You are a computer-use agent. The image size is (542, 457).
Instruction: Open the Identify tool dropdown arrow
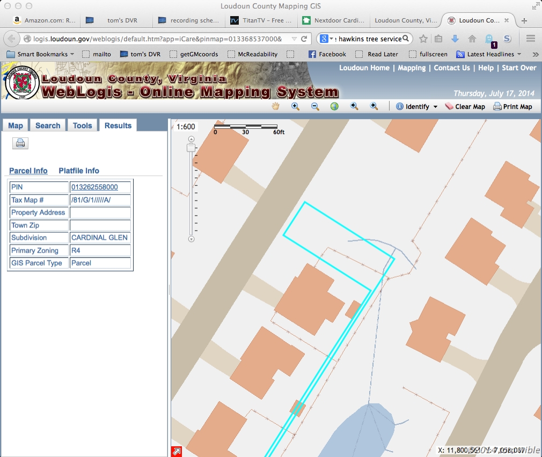(435, 107)
